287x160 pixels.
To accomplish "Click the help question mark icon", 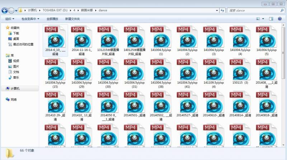I will [x=280, y=19].
